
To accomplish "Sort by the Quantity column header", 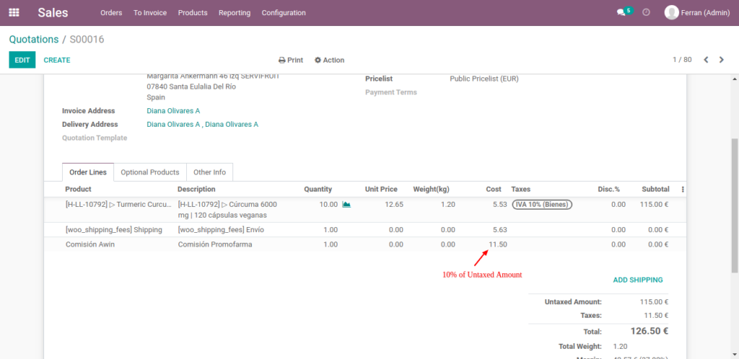I will (318, 189).
